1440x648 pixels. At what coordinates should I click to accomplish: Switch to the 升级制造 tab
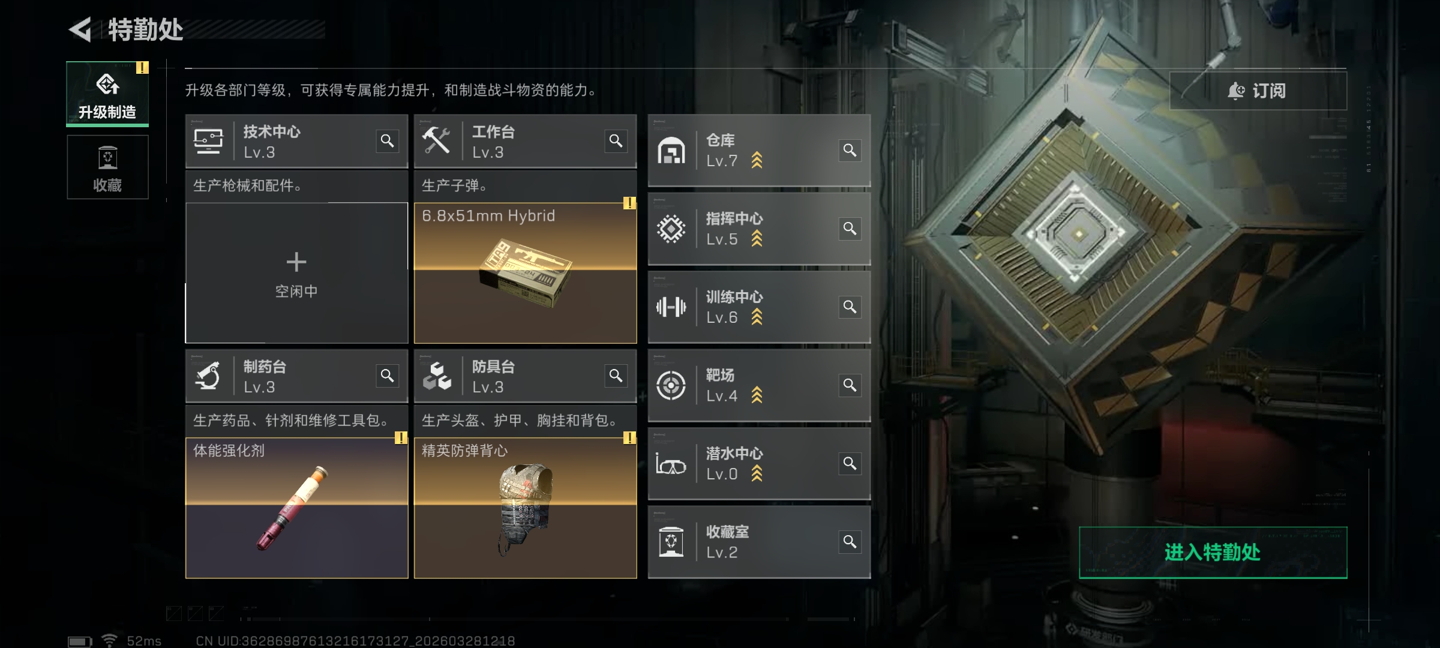[x=107, y=94]
